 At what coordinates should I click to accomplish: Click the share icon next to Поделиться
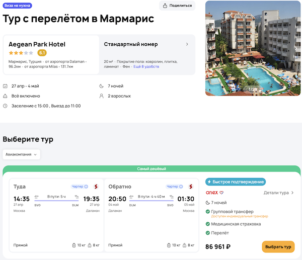coord(165,6)
